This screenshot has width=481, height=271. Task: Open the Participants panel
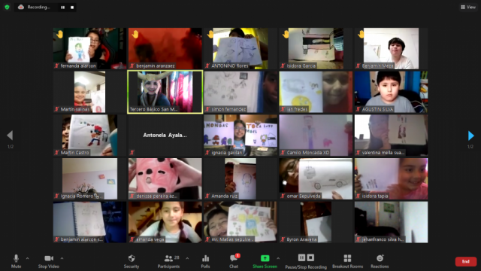coord(168,261)
